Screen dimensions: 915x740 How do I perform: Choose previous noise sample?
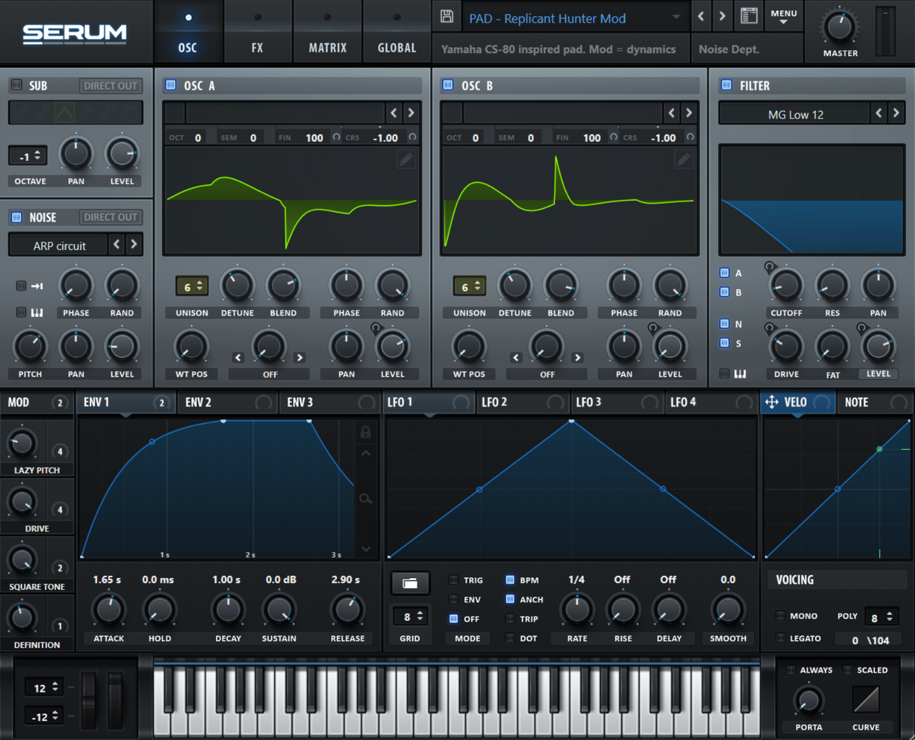point(117,244)
